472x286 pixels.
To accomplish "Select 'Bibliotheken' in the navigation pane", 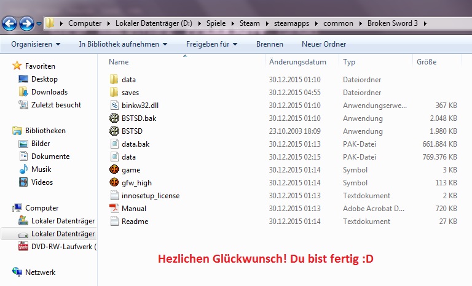I will (x=45, y=131).
